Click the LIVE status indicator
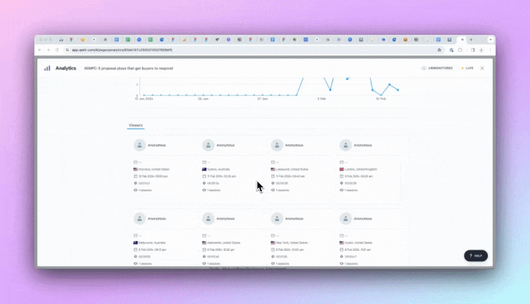530x304 pixels. point(467,68)
